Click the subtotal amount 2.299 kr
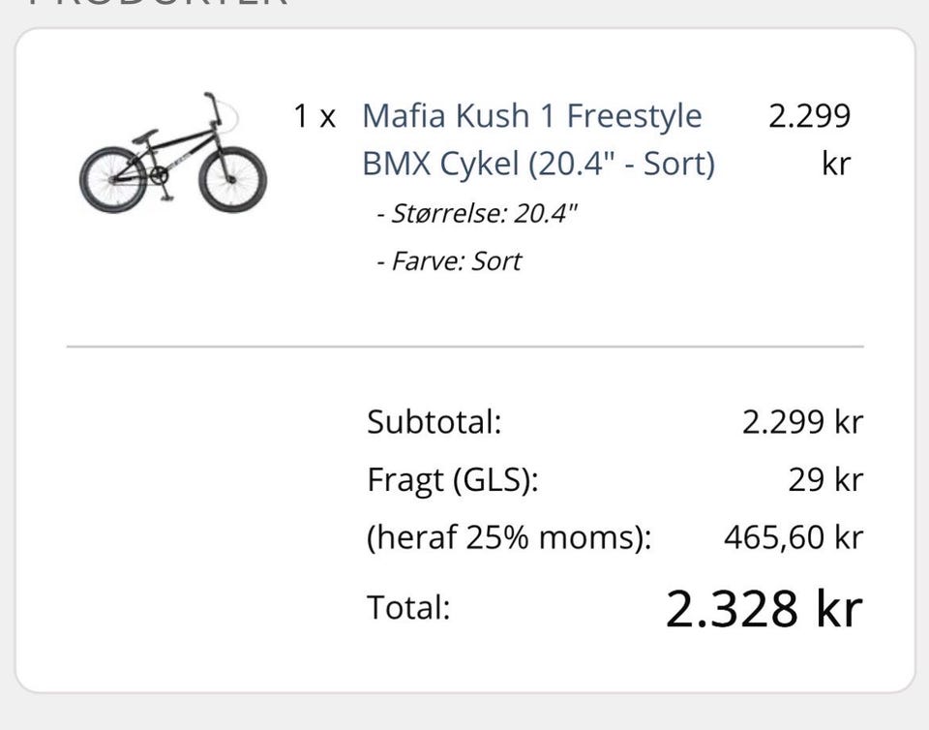The image size is (929, 730). coord(801,422)
